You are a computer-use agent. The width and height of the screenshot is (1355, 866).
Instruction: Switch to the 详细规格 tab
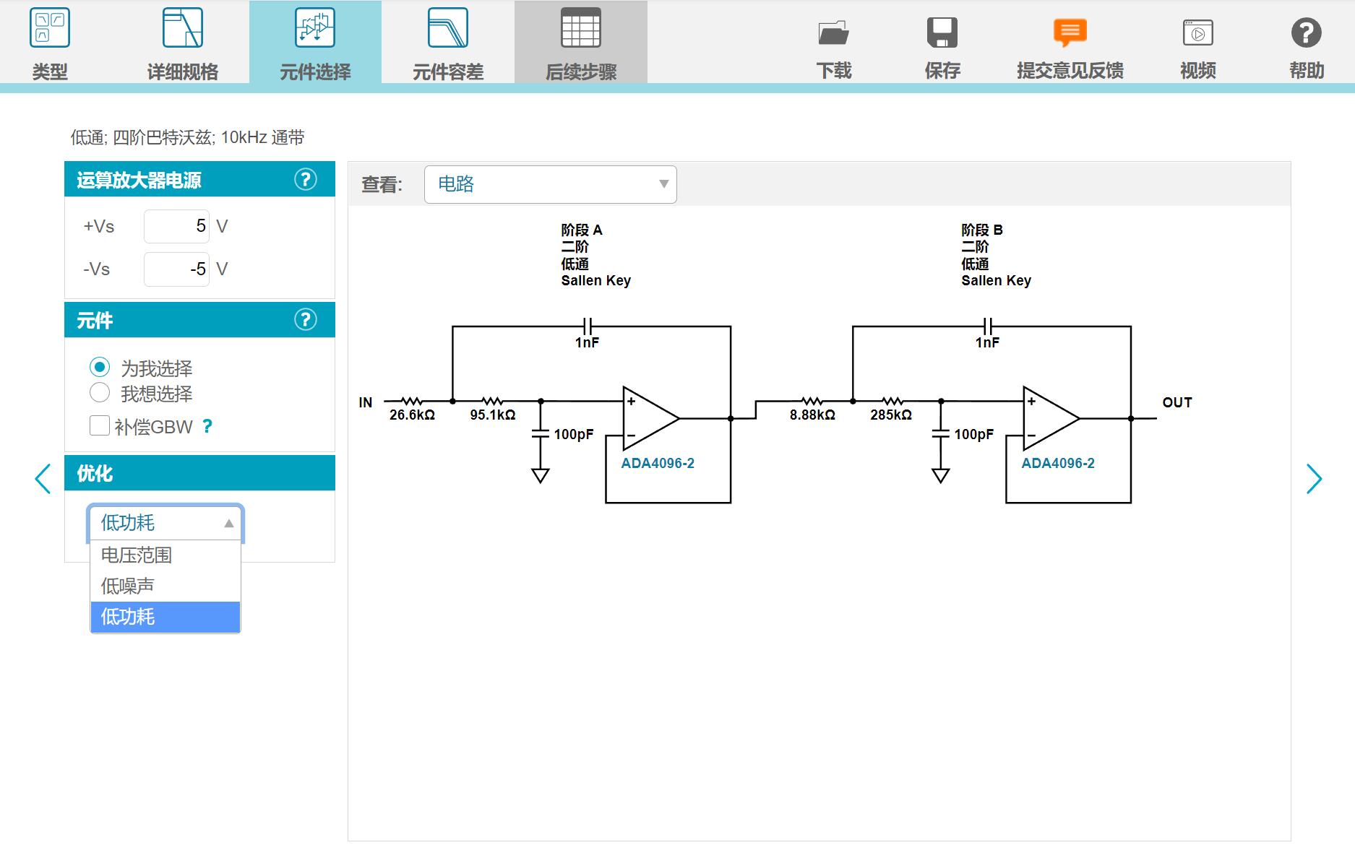click(x=183, y=43)
